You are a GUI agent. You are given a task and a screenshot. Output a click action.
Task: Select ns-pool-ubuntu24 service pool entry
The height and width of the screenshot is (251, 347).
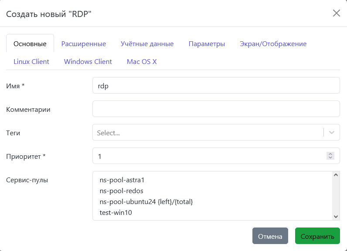point(146,202)
